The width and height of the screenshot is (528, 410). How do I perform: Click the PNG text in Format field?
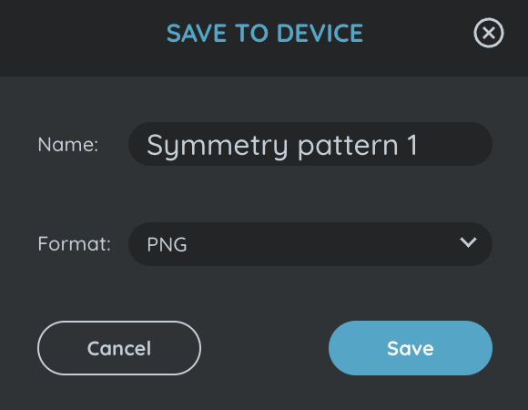coord(167,244)
